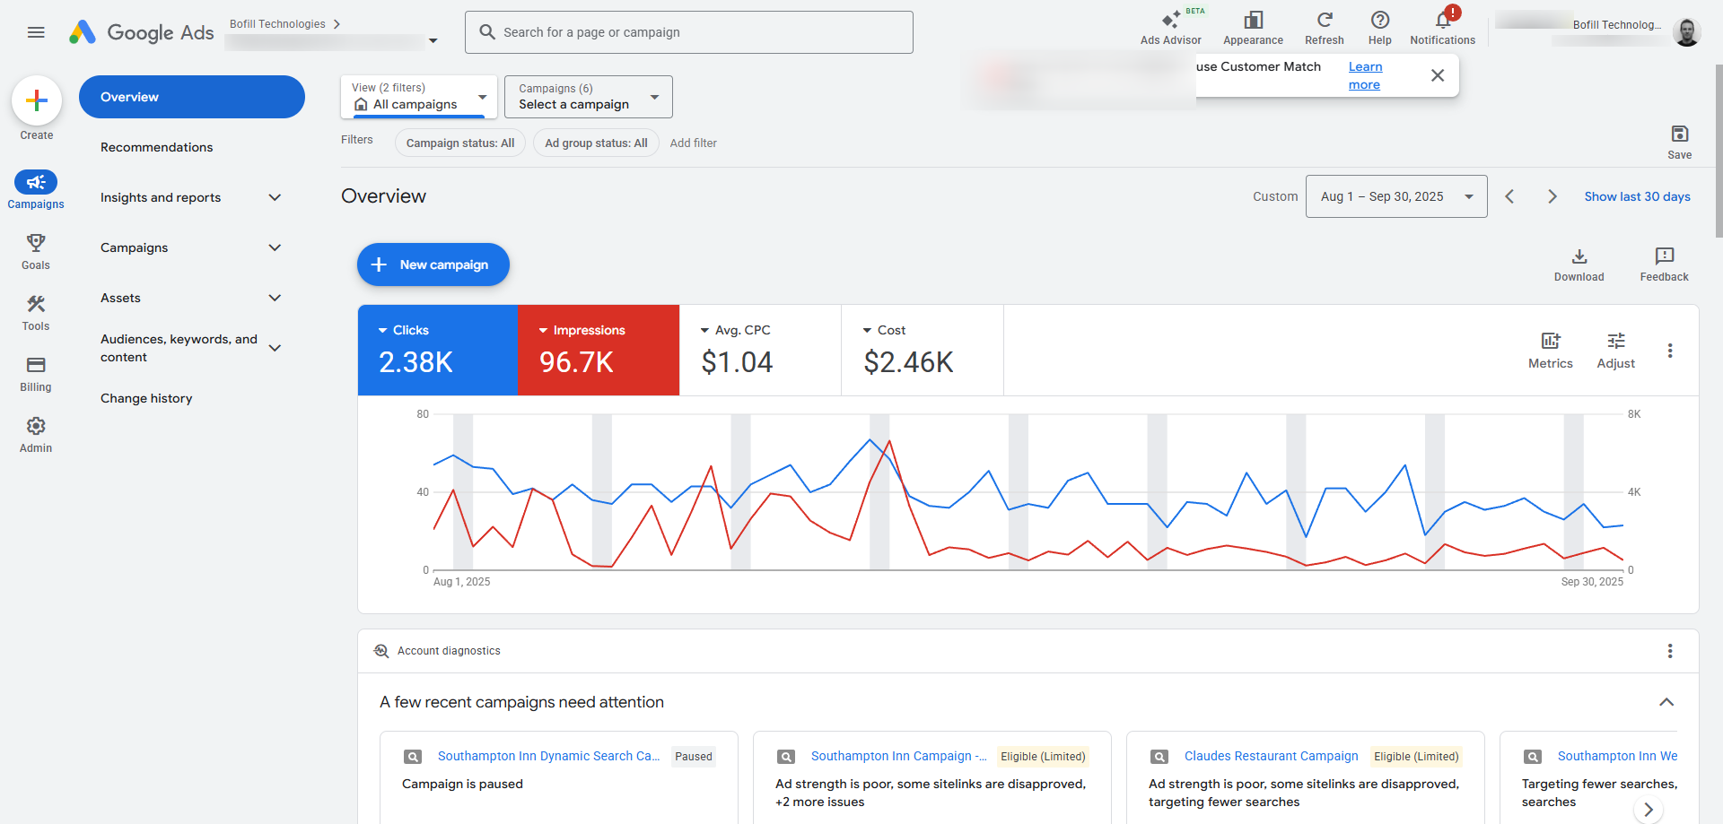Image resolution: width=1723 pixels, height=824 pixels.
Task: Open Account diagnostics more options menu
Action: [x=1670, y=651]
